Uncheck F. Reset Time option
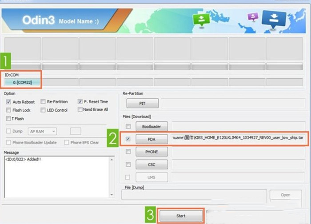 (x=80, y=102)
